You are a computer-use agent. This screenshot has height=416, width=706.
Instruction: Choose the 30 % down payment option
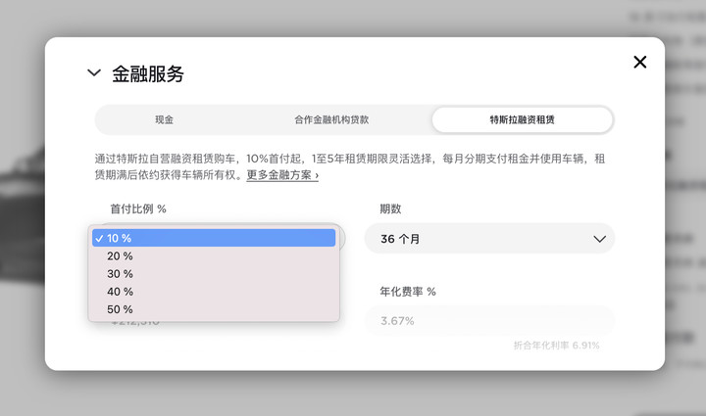214,274
